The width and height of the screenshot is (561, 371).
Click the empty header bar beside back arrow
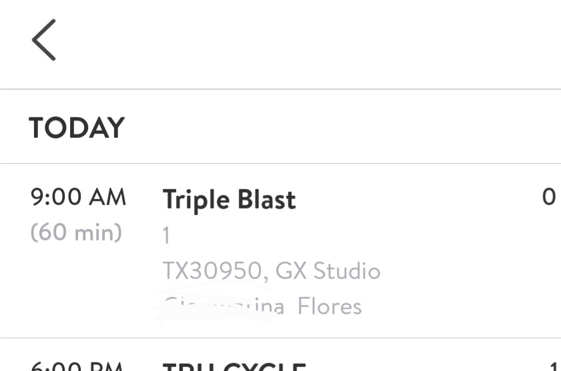pos(300,40)
